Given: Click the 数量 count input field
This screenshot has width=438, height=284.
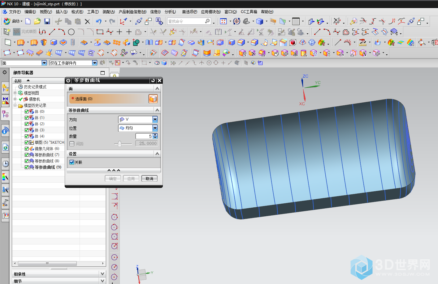Looking at the screenshot, I should pyautogui.click(x=145, y=136).
